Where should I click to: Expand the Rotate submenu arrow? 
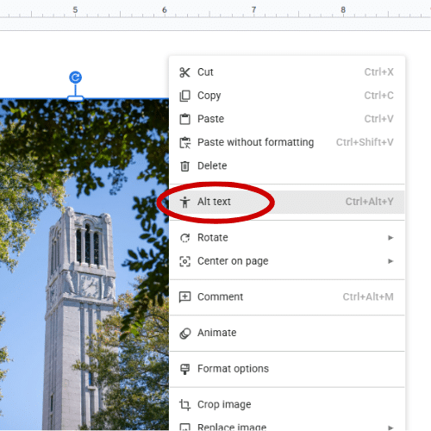pos(390,238)
